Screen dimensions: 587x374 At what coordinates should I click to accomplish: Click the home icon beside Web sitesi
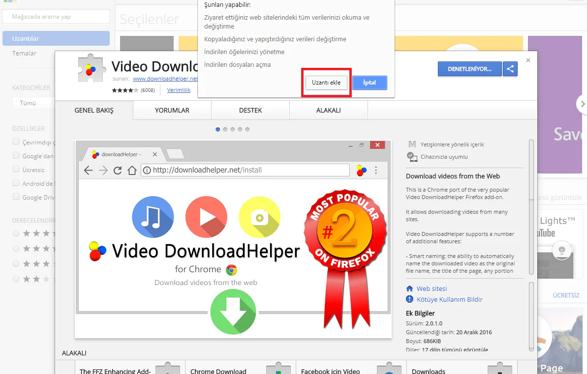click(x=409, y=288)
